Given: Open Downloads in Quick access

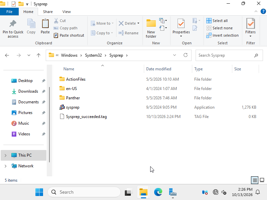Looking at the screenshot, I should [28, 91].
